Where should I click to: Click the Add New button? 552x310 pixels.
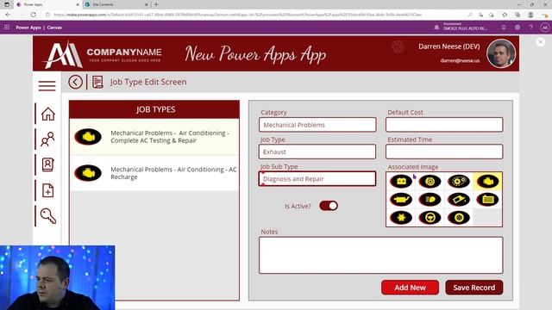click(x=411, y=288)
